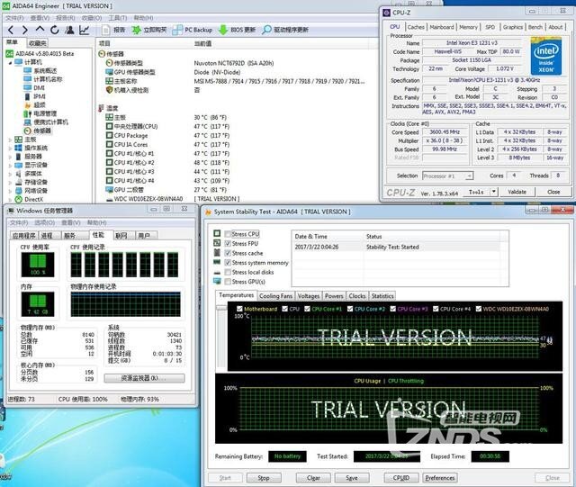Select the DMI tree item icon

(x=28, y=87)
